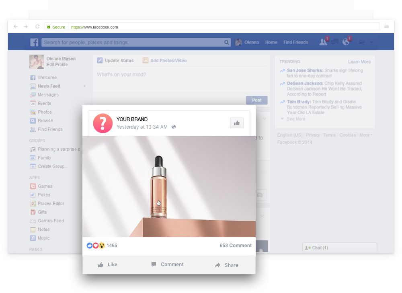This screenshot has height=293, width=402.
Task: View 1465 reactions count
Action: click(x=112, y=246)
